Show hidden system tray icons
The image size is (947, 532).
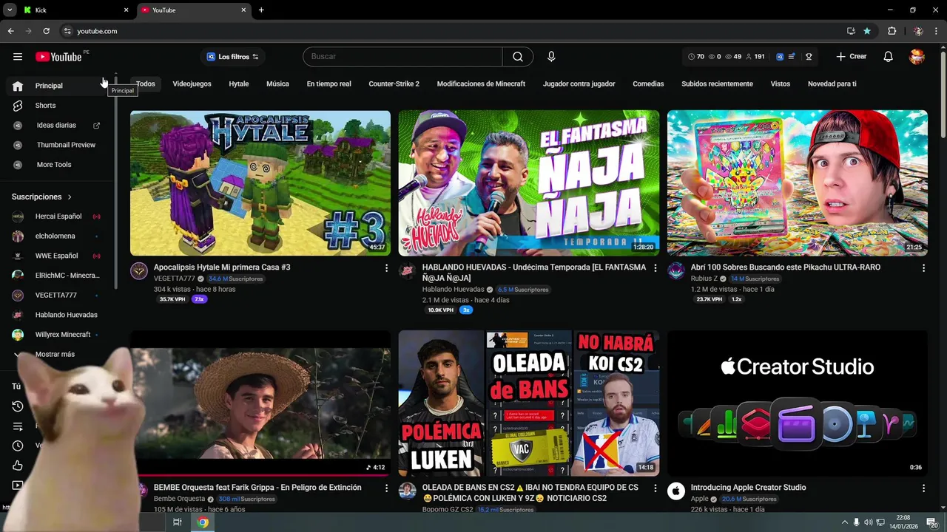point(844,522)
